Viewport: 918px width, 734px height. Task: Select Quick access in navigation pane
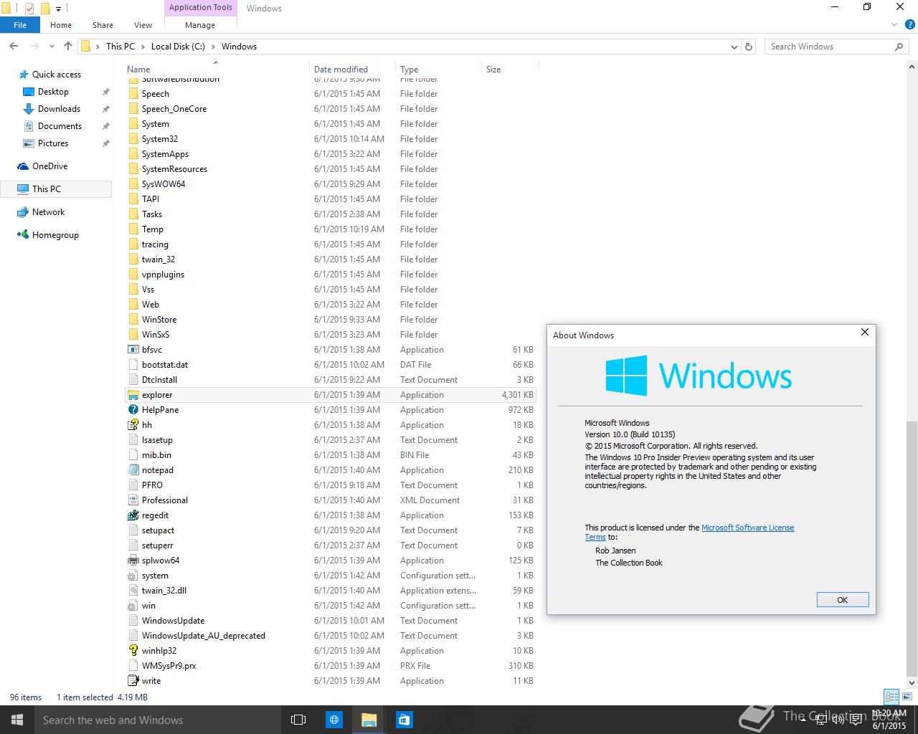57,75
